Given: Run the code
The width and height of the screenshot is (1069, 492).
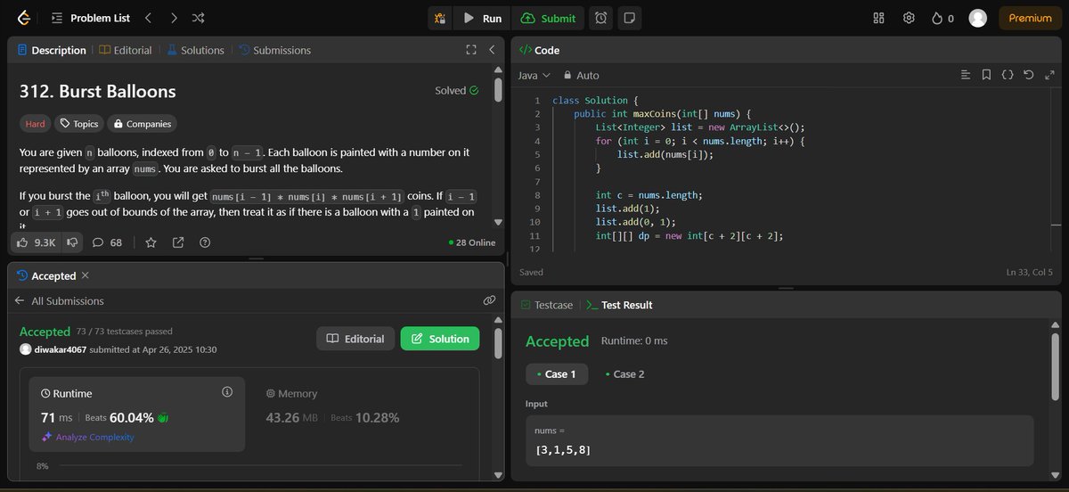Looking at the screenshot, I should click(x=482, y=18).
